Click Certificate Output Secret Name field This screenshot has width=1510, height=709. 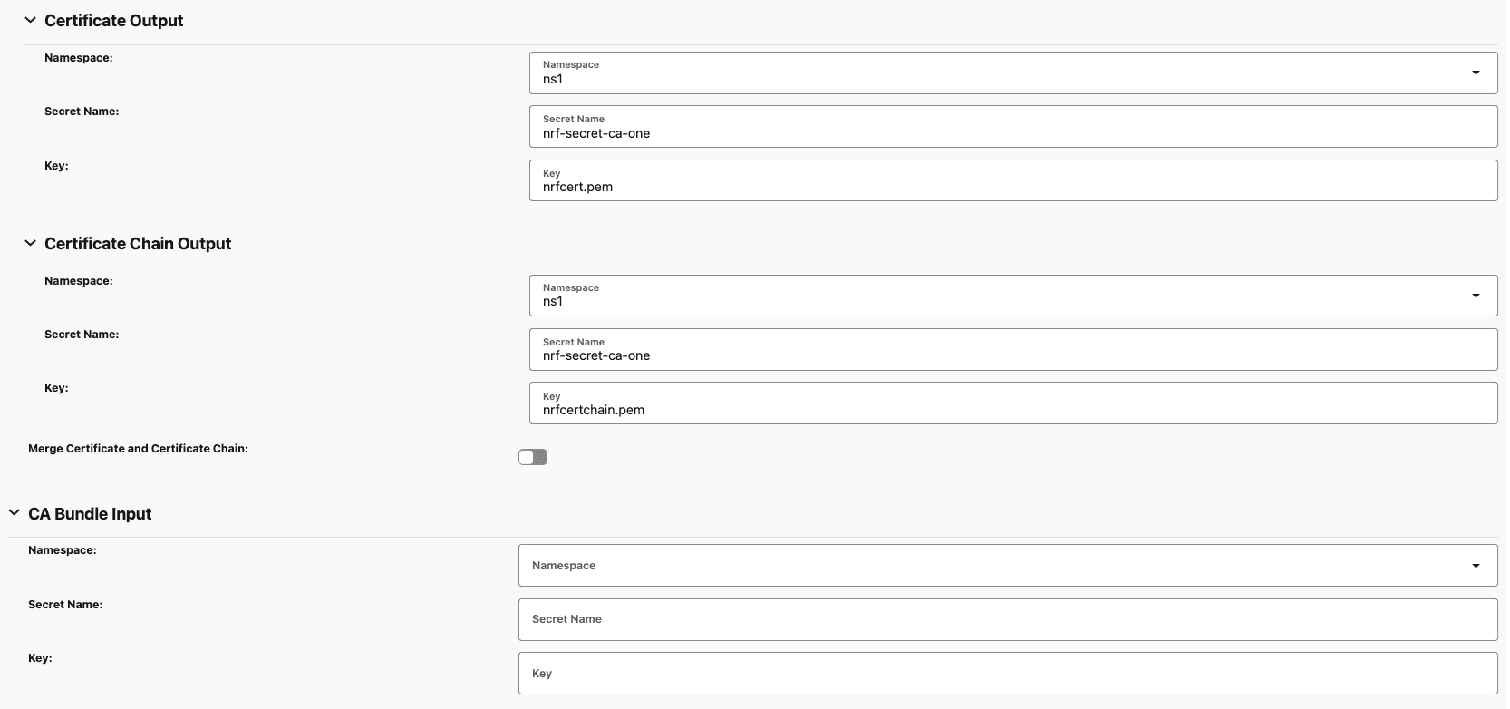[x=1012, y=127]
